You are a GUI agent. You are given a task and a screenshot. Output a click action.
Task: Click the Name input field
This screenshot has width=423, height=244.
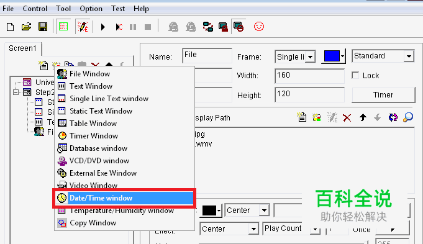pos(207,55)
